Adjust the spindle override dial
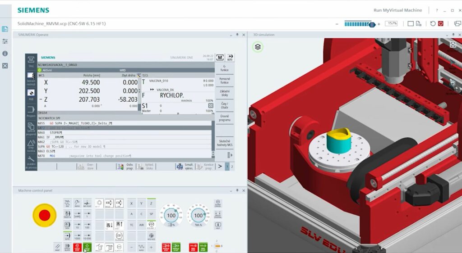Image resolution: width=462 pixels, height=253 pixels. (x=171, y=215)
